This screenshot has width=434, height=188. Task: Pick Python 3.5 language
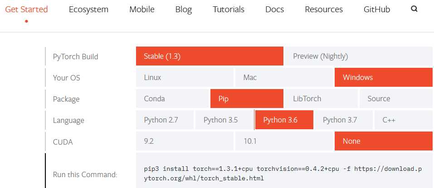point(224,120)
